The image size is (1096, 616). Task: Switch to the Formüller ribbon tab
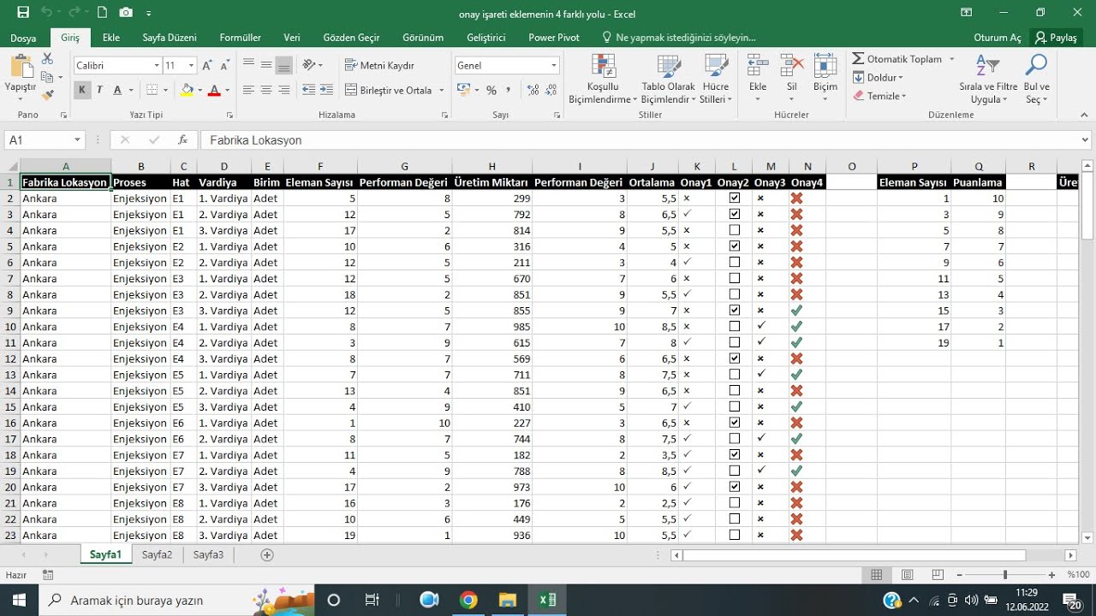[x=241, y=38]
